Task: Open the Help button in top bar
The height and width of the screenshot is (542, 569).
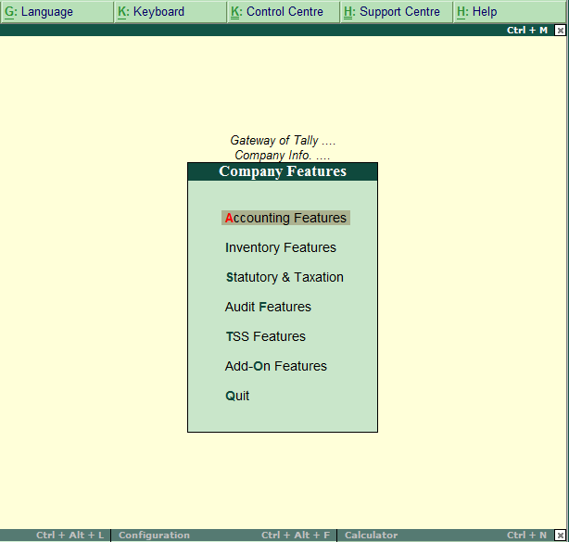Action: [510, 12]
